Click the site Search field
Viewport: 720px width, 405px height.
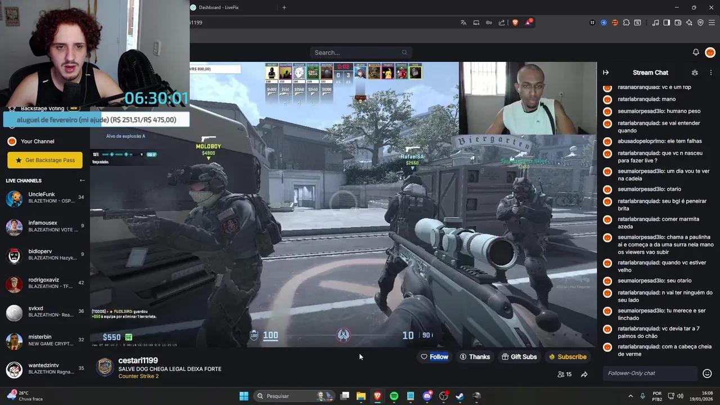point(361,52)
